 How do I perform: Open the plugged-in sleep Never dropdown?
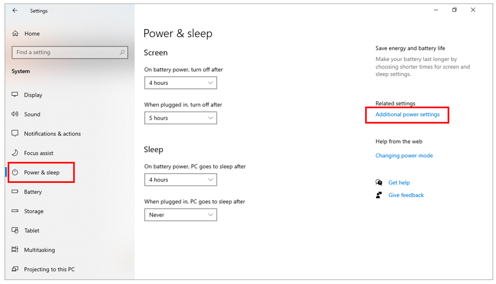pos(181,215)
